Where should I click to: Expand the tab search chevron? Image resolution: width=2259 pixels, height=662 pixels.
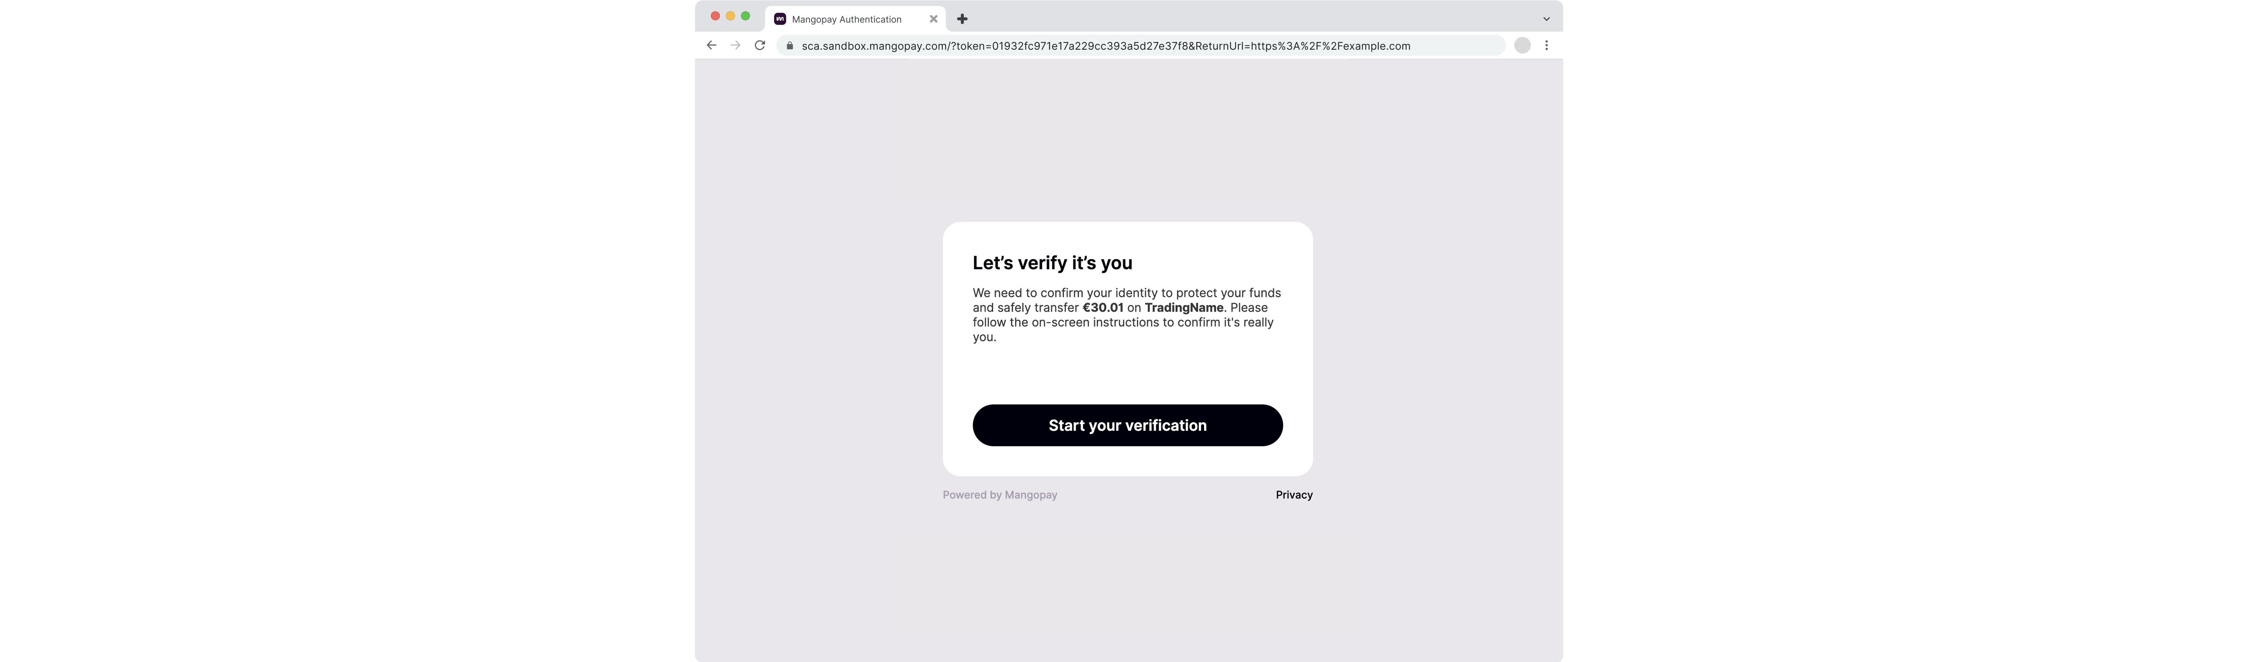pyautogui.click(x=1546, y=18)
